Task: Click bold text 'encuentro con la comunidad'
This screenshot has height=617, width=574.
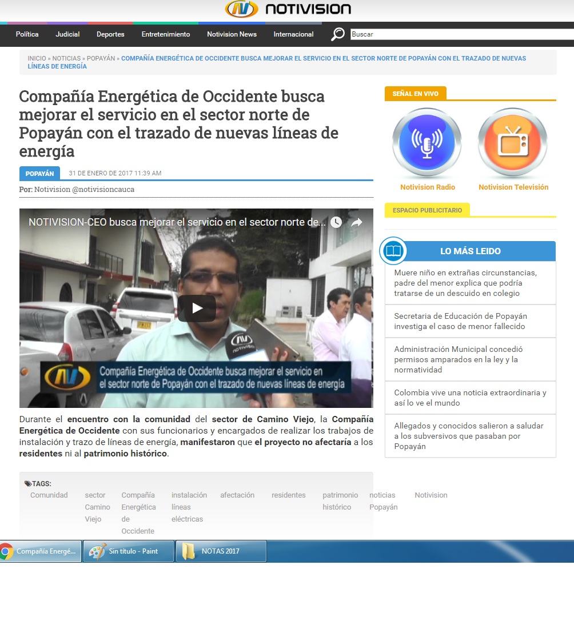Action: tap(129, 419)
